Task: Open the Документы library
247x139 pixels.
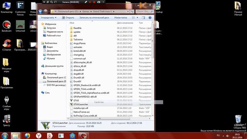Action: tap(52, 51)
